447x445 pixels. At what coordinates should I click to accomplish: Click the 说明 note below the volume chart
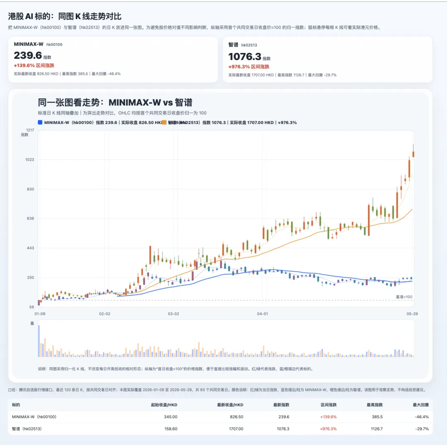pyautogui.click(x=175, y=369)
